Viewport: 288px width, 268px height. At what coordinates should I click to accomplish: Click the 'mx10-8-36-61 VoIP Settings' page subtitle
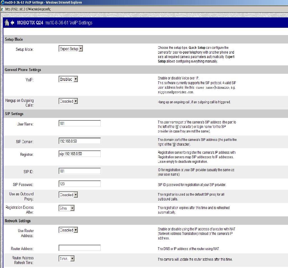coord(69,23)
